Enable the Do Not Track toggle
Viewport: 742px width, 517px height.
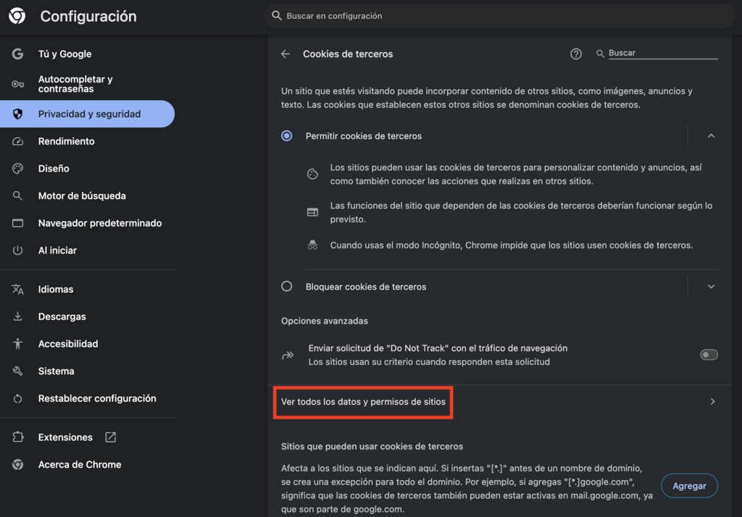tap(709, 354)
